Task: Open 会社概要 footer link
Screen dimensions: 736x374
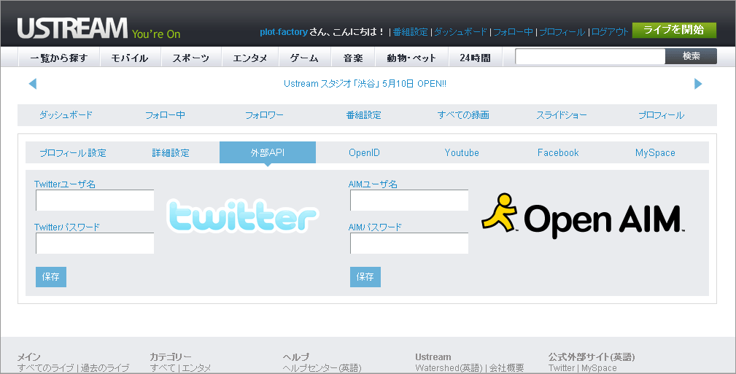Action: pyautogui.click(x=506, y=368)
